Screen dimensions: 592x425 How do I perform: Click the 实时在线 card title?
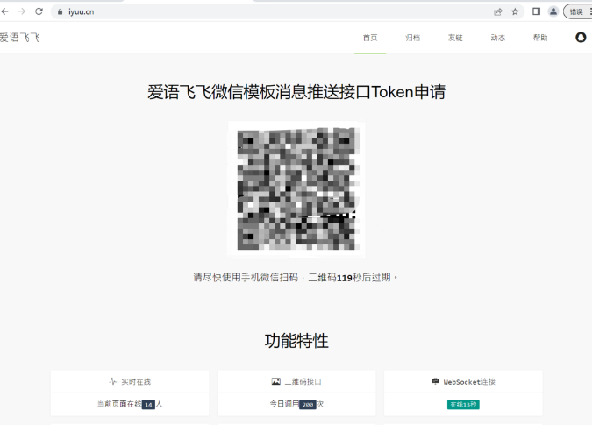pos(136,382)
